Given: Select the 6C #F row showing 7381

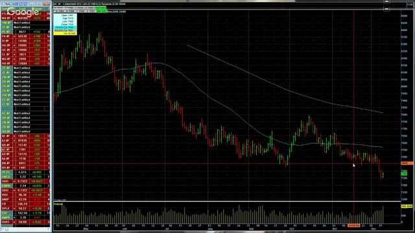Looking at the screenshot, I should tap(25, 150).
